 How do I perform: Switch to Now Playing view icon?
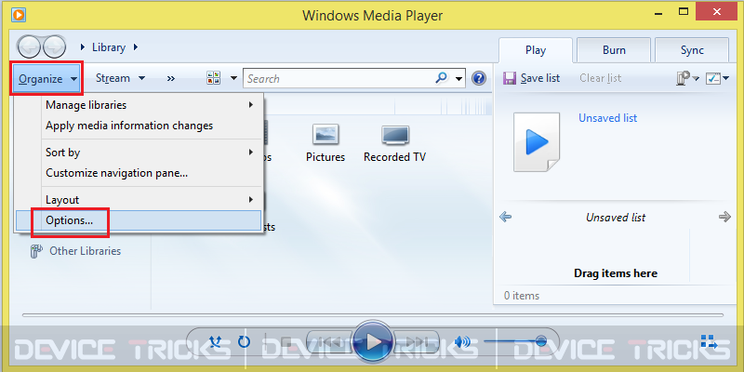coord(710,341)
